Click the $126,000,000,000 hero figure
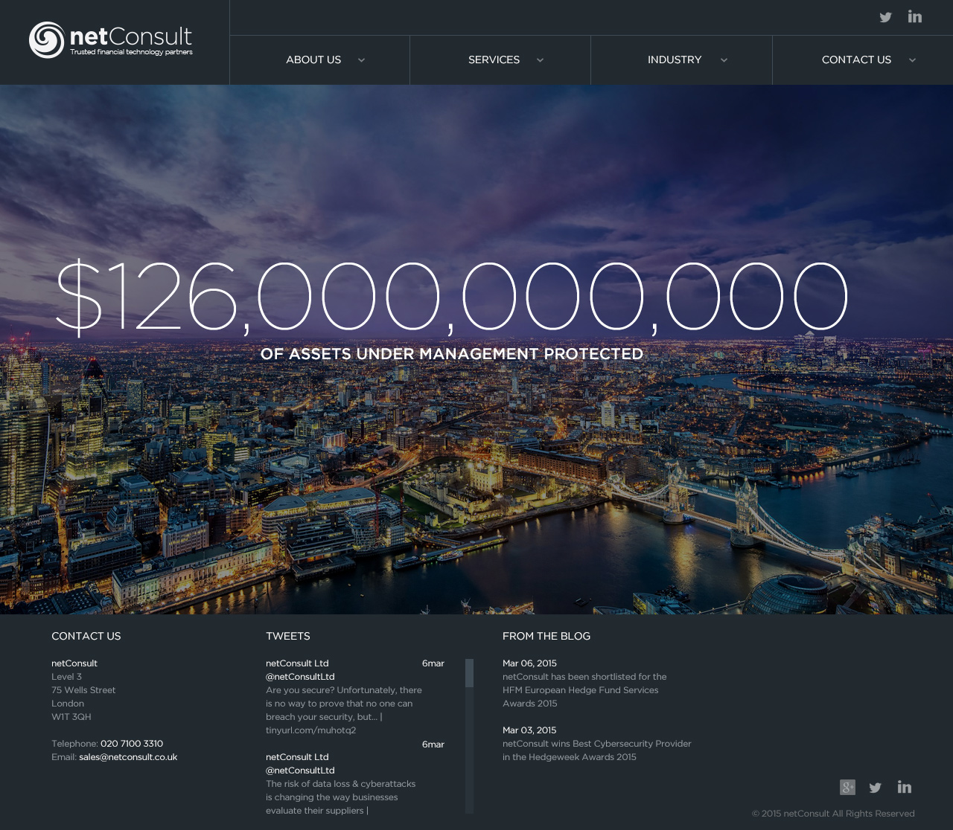Image resolution: width=953 pixels, height=830 pixels. pyautogui.click(x=451, y=297)
